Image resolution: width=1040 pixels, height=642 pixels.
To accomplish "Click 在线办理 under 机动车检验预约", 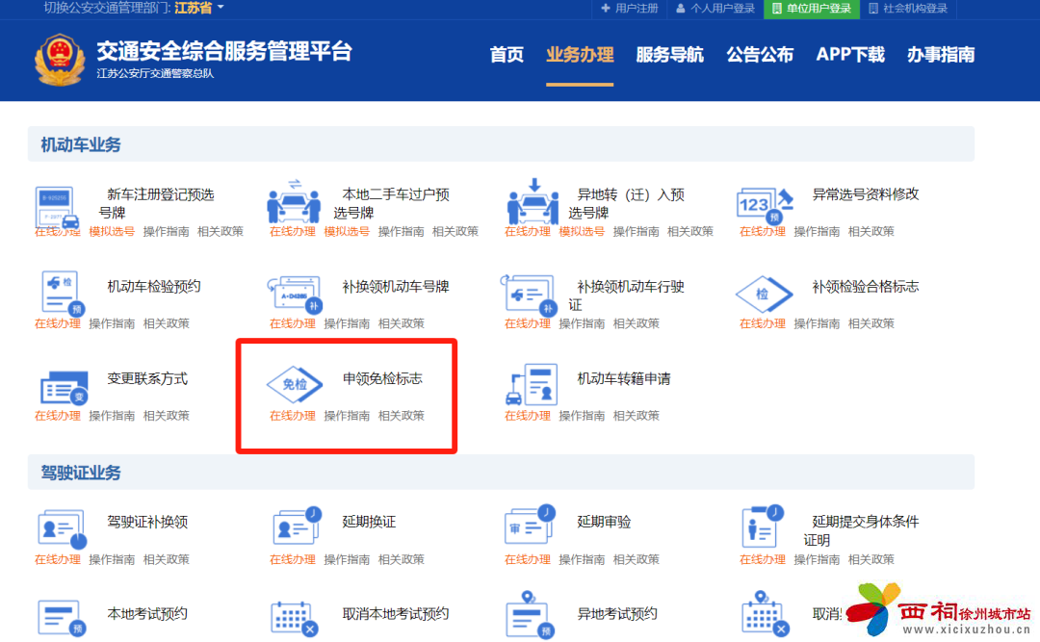I will click(58, 323).
